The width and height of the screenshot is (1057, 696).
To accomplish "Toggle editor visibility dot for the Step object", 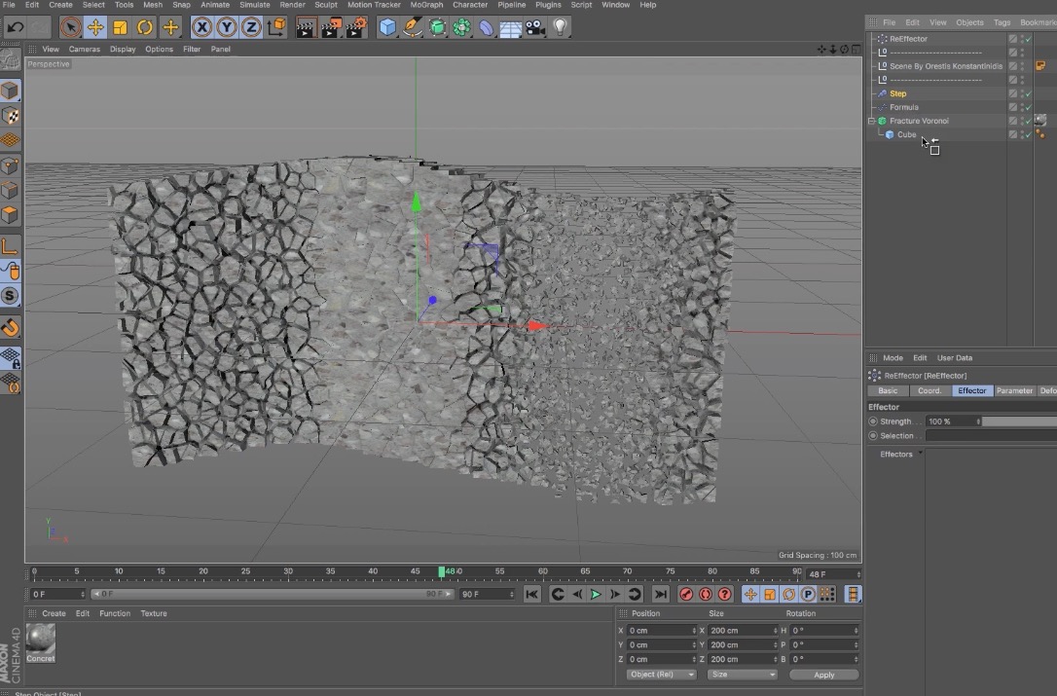I will click(x=1022, y=92).
